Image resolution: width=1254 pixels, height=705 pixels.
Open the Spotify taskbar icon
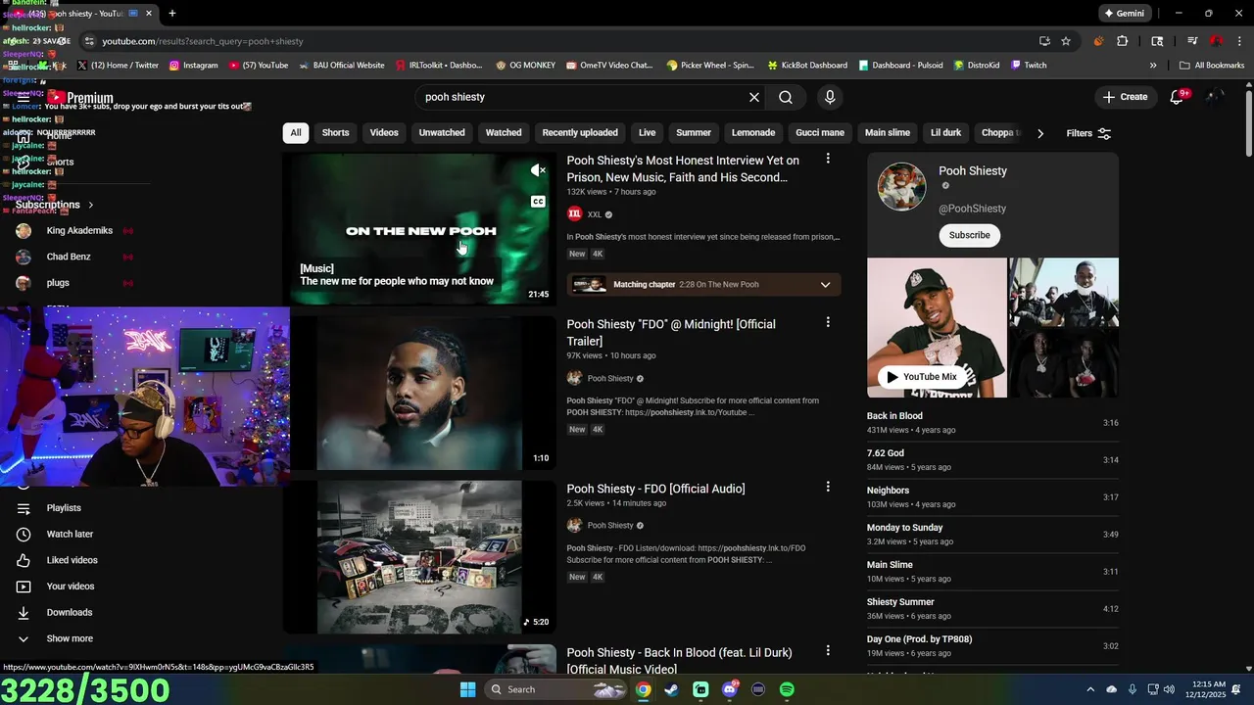tap(787, 689)
